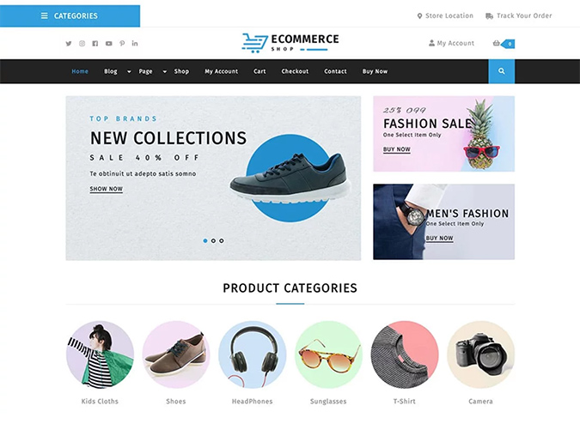Open the Instagram social icon
Image resolution: width=580 pixels, height=436 pixels.
pyautogui.click(x=82, y=44)
